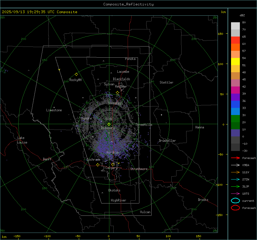The image size is (257, 240).
Task: Click the cyan current ellipse icon
Action: (235, 201)
